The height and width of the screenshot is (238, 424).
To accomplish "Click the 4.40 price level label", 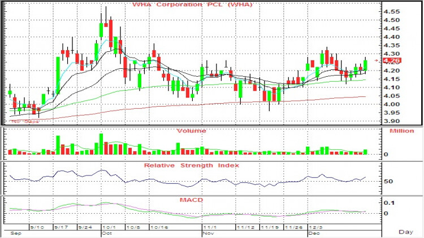I will point(391,37).
